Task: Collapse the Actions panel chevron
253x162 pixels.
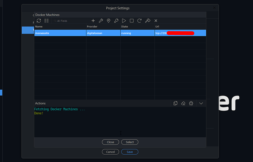Action: pyautogui.click(x=201, y=103)
